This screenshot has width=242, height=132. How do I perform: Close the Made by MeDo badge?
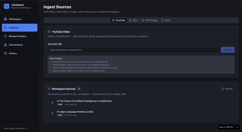pos(237,127)
